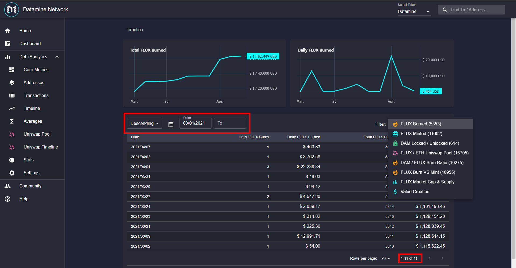Viewport: 516px width, 268px height.
Task: Go to Home in sidebar
Action: click(x=32, y=31)
